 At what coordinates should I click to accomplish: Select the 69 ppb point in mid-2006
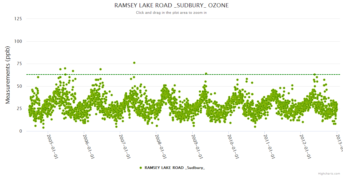pos(101,69)
